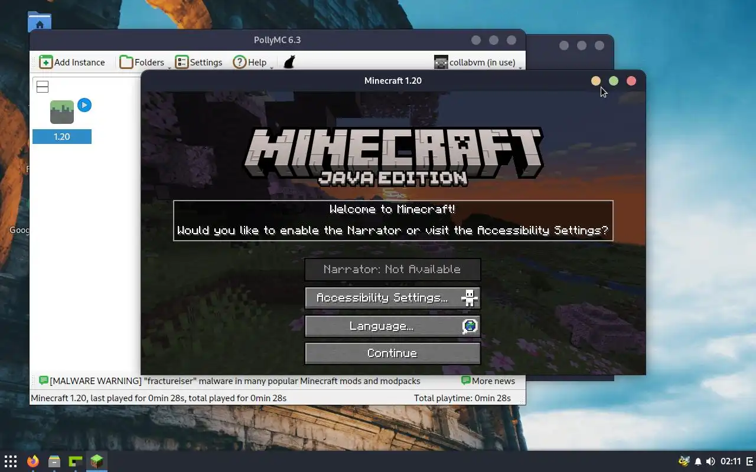The width and height of the screenshot is (756, 472).
Task: Click the PollyMC 6.3 window title bar
Action: (x=277, y=40)
